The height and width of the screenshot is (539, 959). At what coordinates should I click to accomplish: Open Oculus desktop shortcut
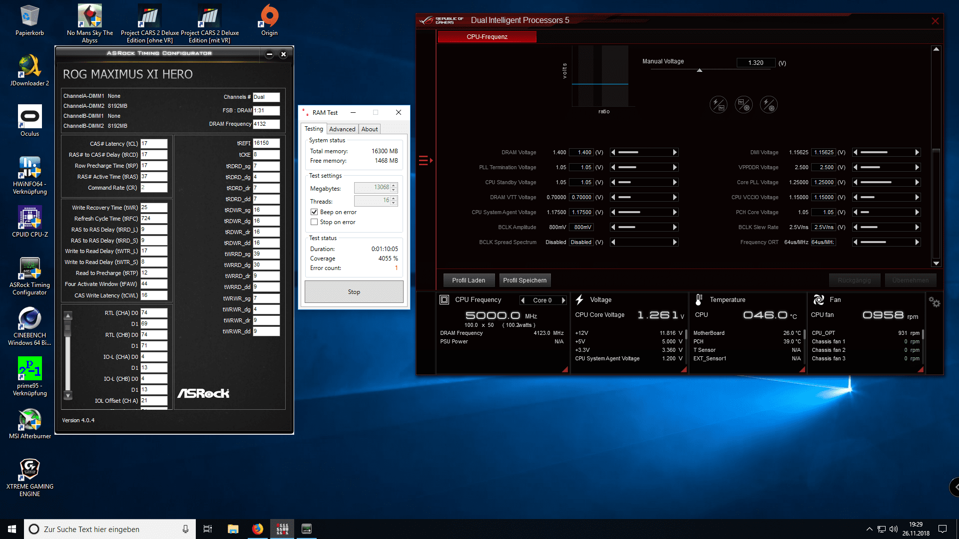click(29, 121)
